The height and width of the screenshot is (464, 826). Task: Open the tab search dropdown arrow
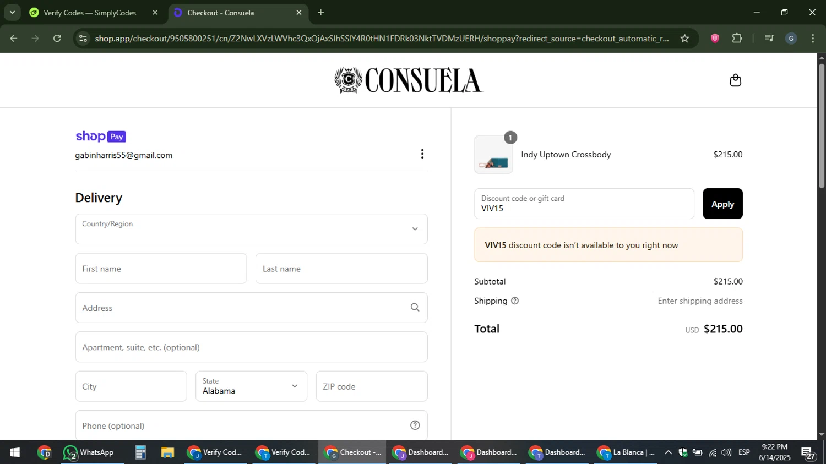tap(12, 13)
